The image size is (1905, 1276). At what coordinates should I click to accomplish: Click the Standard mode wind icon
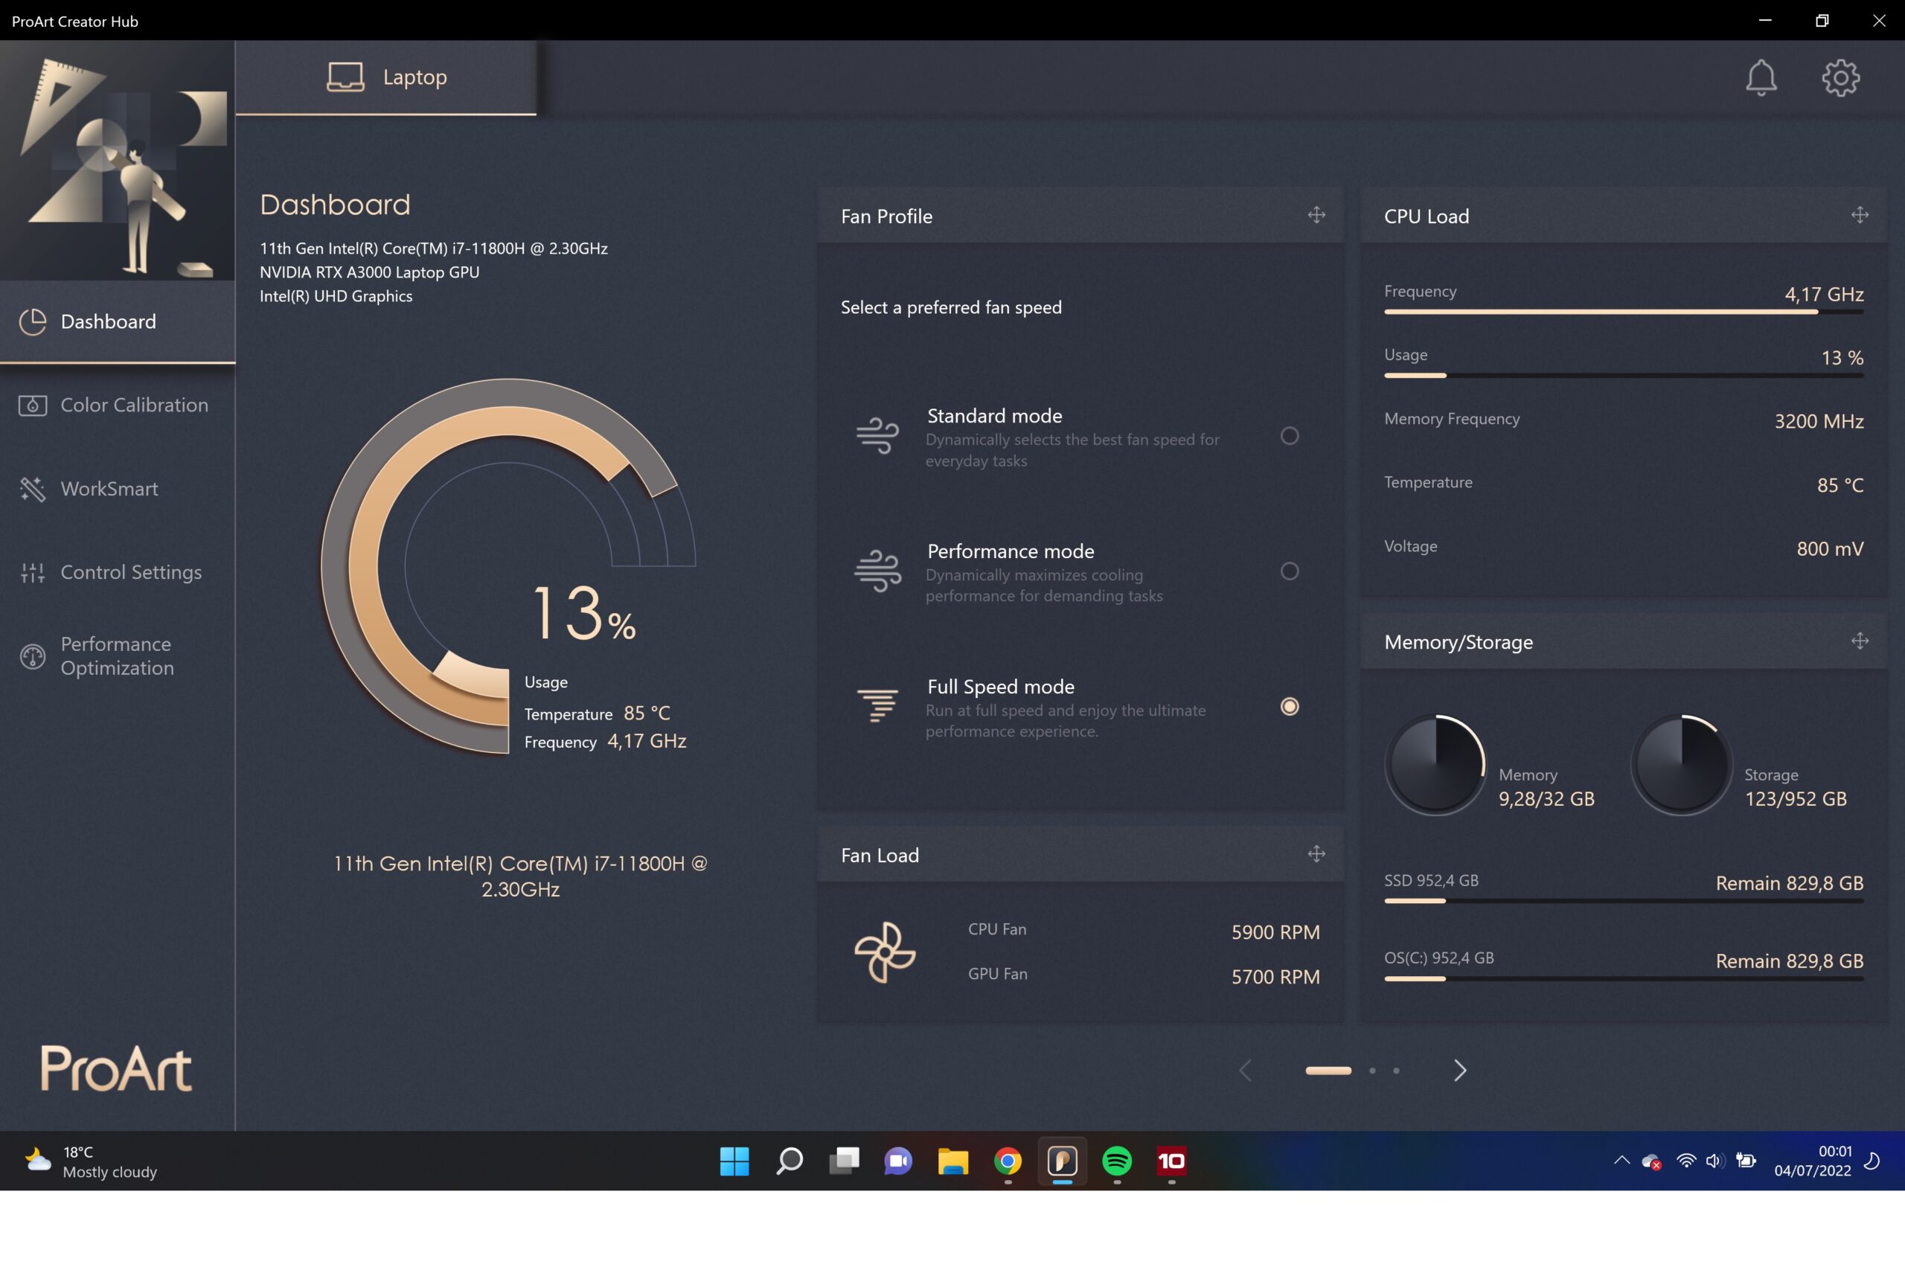tap(877, 435)
